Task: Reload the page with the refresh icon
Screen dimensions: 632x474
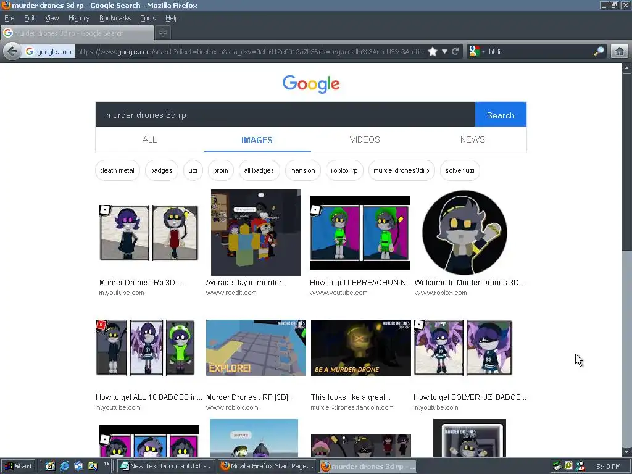Action: [x=455, y=52]
